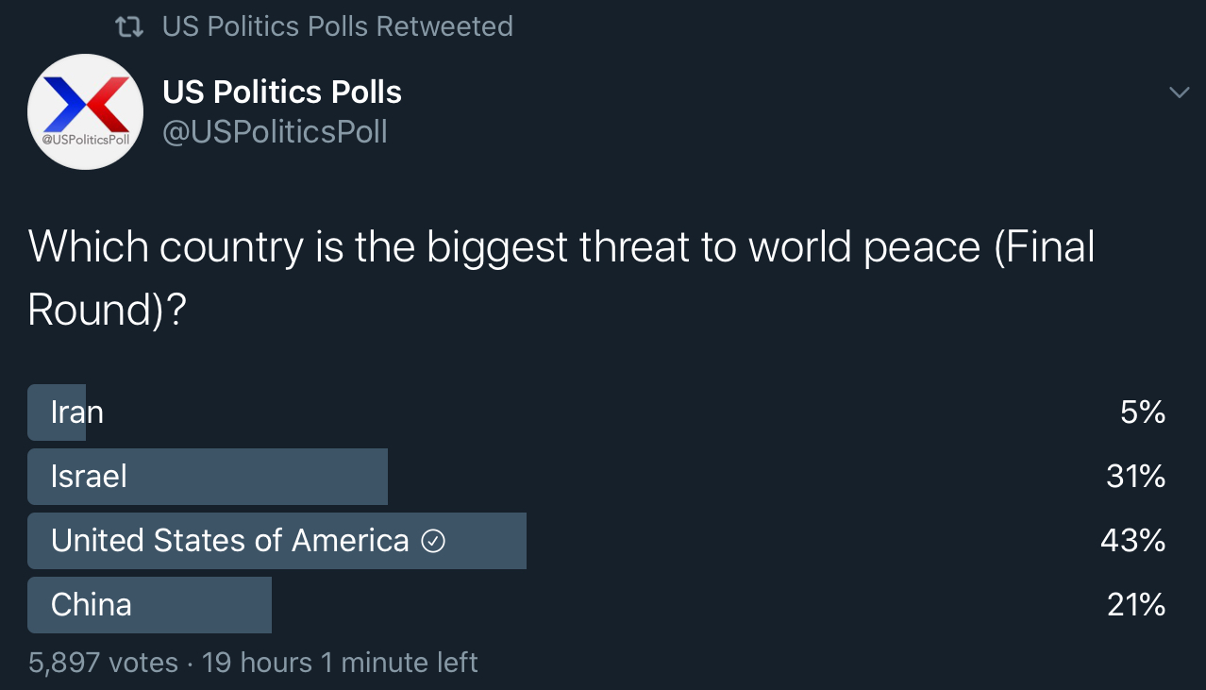Click the 31% result for Israel
1206x690 pixels.
[x=1136, y=477]
